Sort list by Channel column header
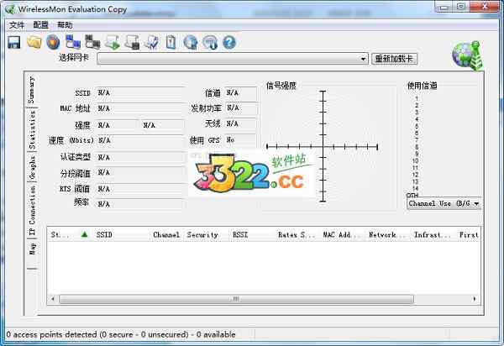 166,235
